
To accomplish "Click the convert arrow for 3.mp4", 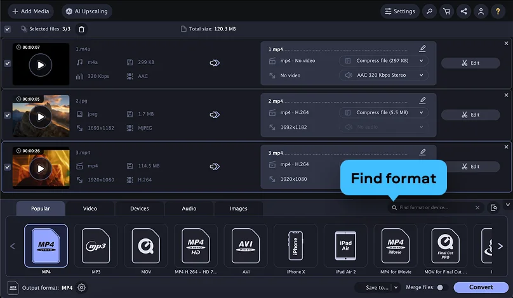I will tap(215, 167).
